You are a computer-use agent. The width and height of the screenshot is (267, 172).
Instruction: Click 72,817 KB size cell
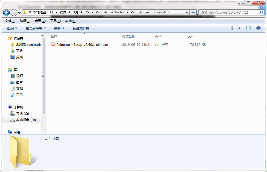pos(198,45)
